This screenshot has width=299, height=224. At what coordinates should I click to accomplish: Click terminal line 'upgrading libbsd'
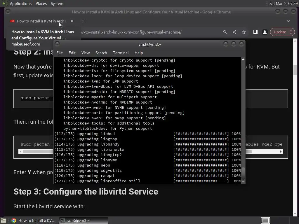[x=96, y=134]
